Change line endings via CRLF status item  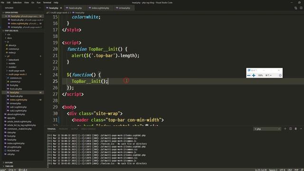click(290, 170)
